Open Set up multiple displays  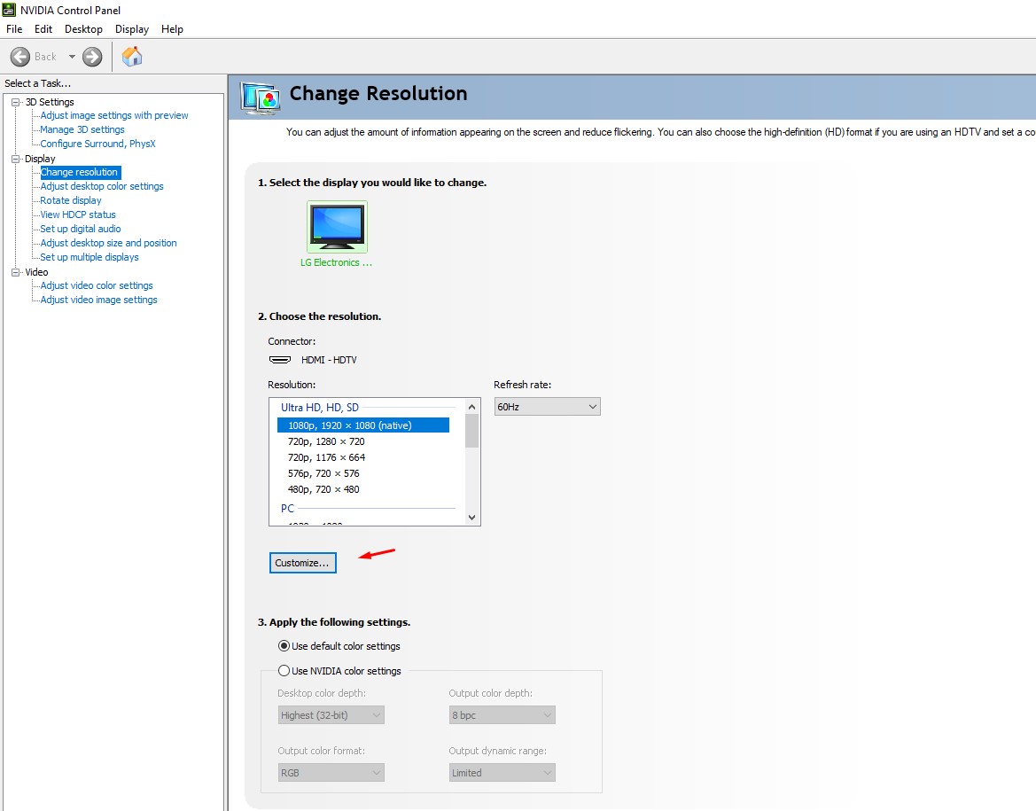tap(90, 257)
